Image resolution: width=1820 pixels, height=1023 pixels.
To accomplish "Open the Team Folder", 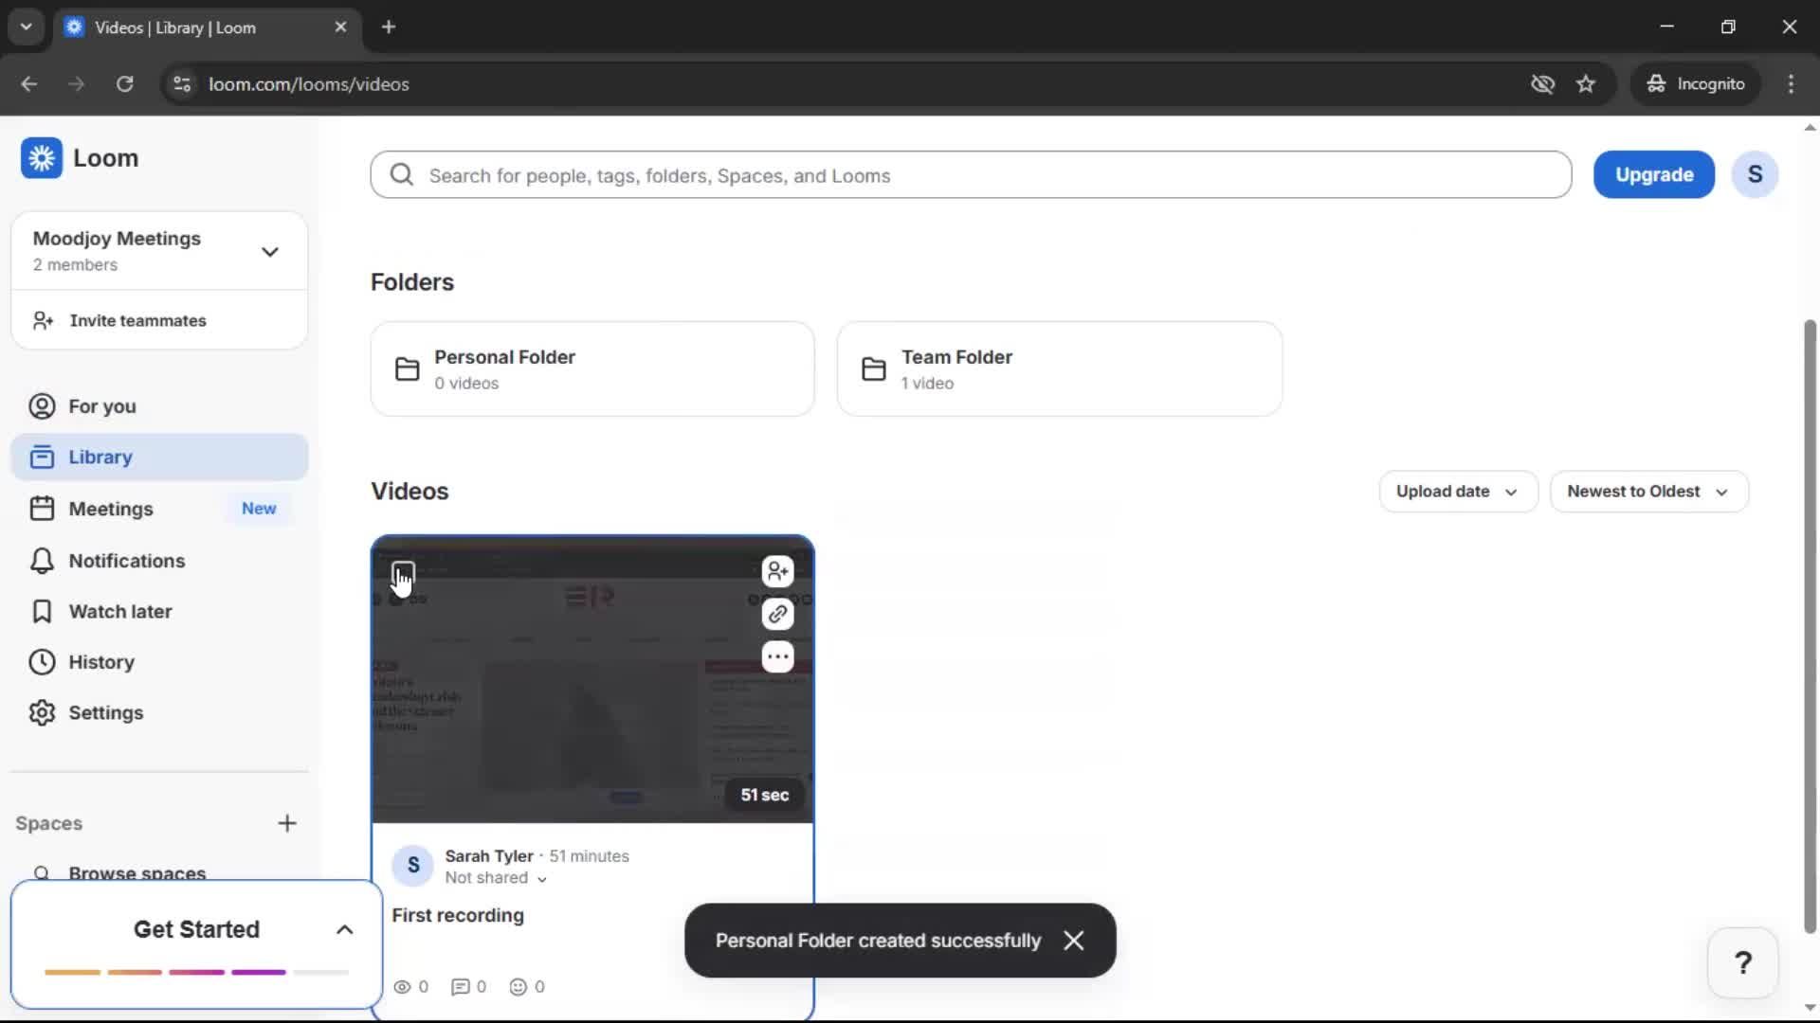I will (x=1058, y=368).
